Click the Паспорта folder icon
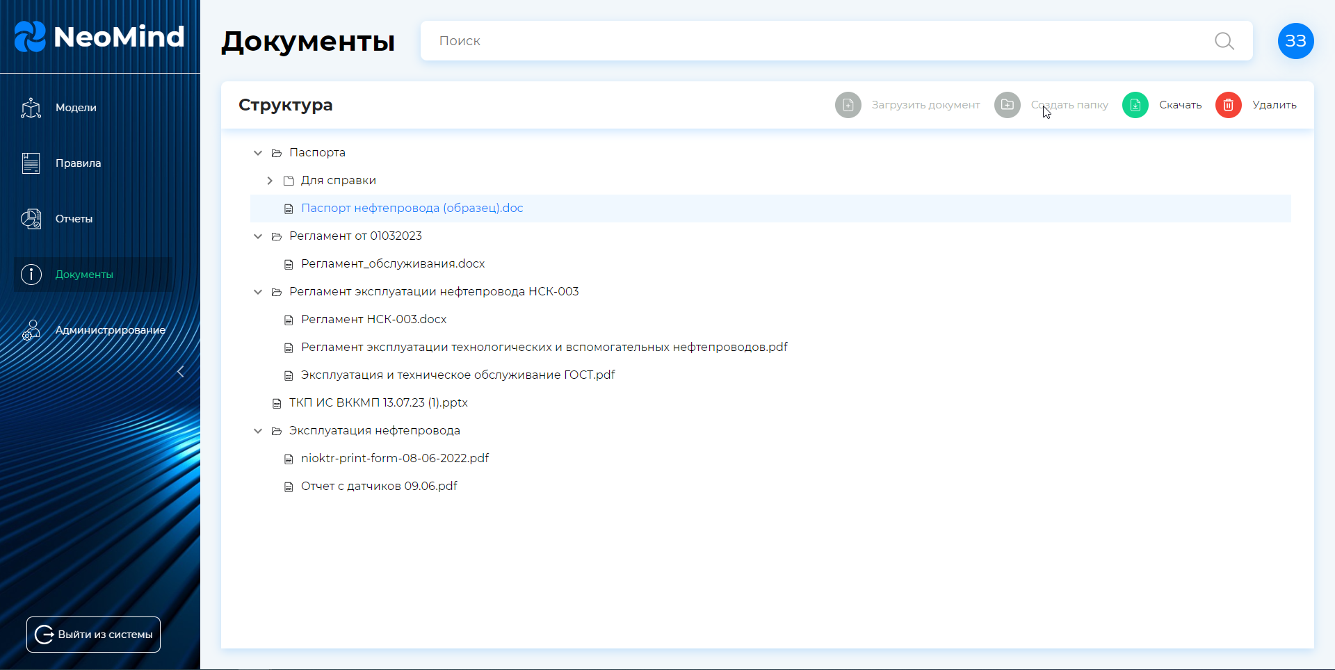This screenshot has height=670, width=1335. (277, 153)
